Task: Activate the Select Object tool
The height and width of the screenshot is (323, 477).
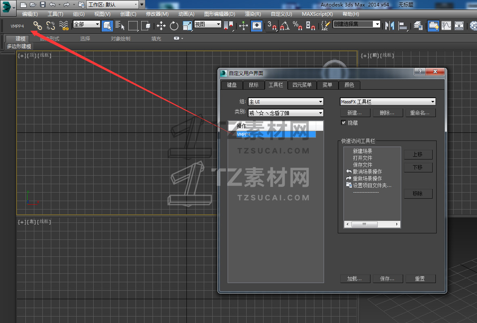Action: 107,26
